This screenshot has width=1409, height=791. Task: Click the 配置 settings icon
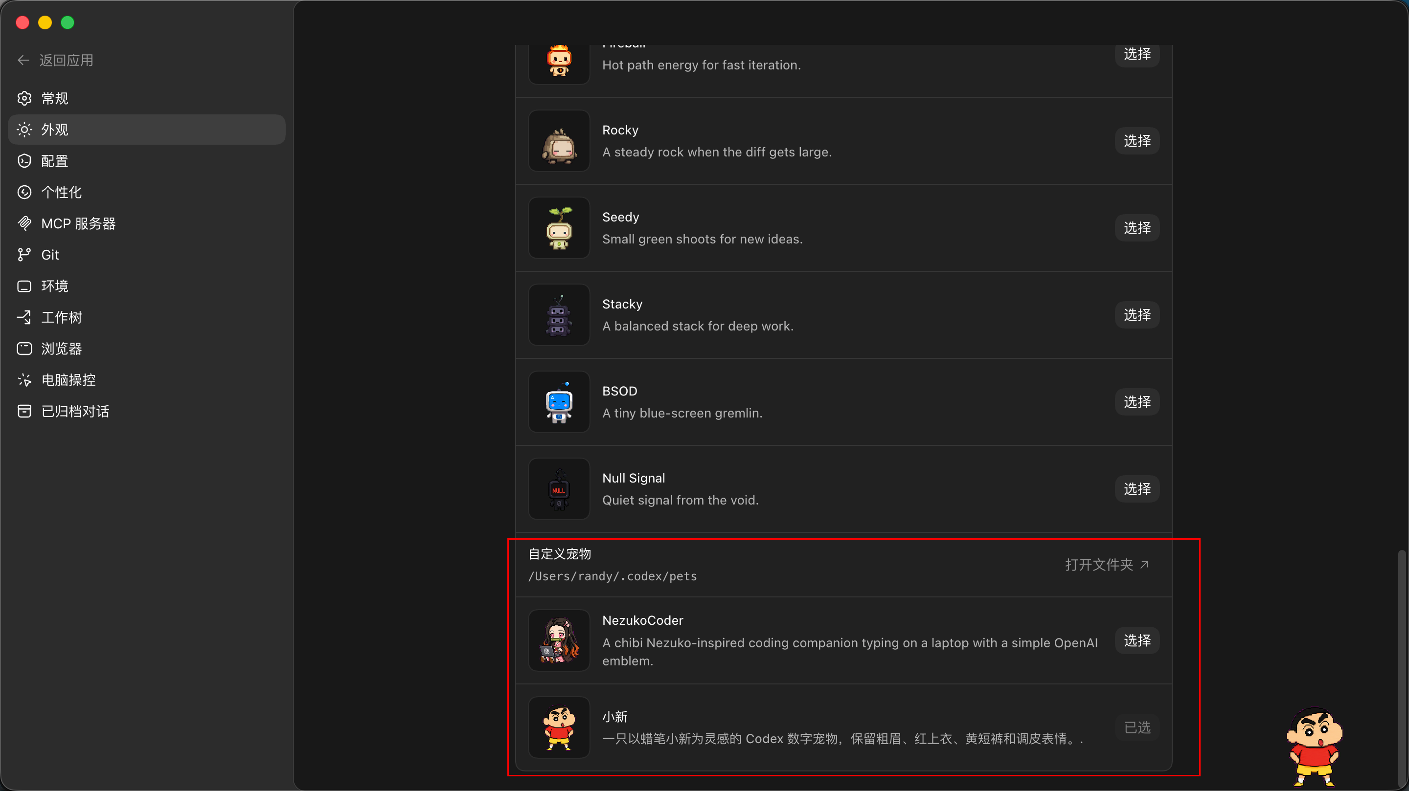coord(24,161)
